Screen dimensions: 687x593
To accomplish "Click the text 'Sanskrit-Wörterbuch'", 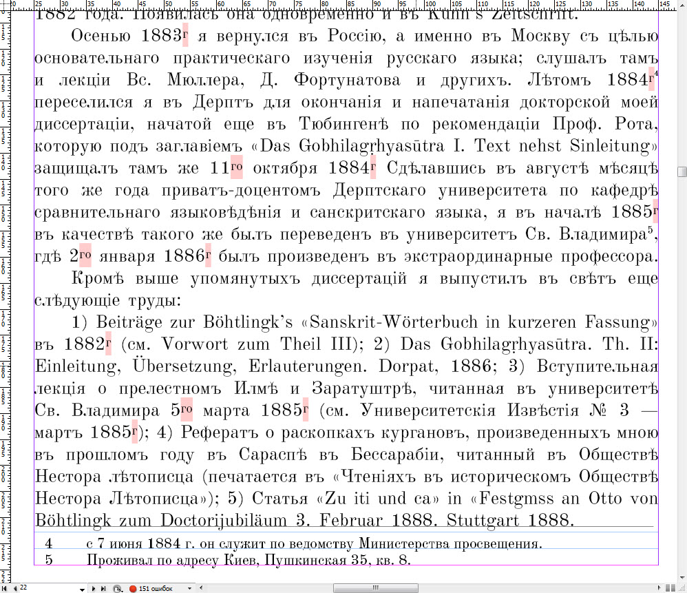I will pyautogui.click(x=394, y=322).
